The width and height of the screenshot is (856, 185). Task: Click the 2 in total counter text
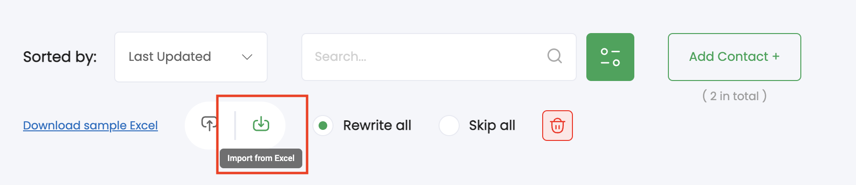pos(735,96)
